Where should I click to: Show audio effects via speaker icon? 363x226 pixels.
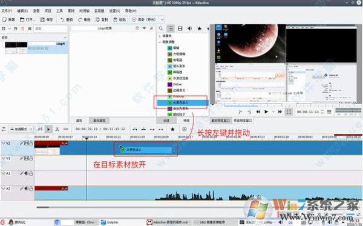[x=189, y=28]
